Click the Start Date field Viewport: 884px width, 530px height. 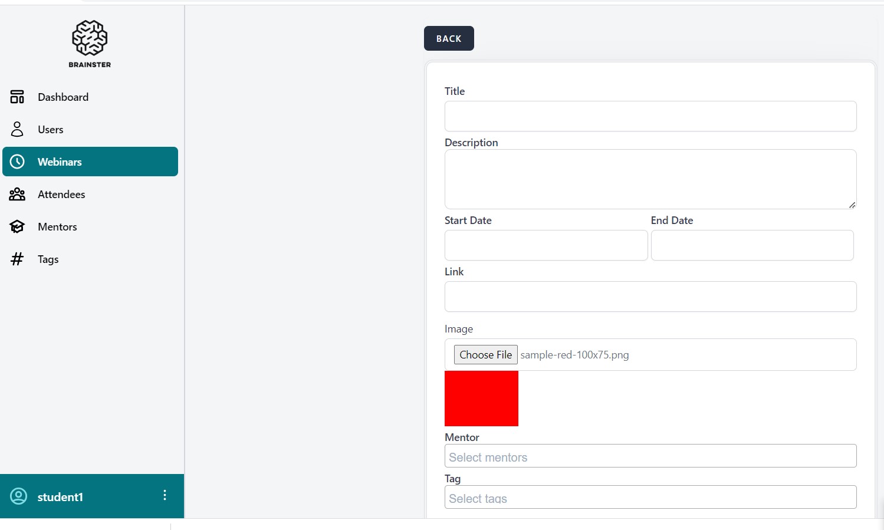pos(545,245)
